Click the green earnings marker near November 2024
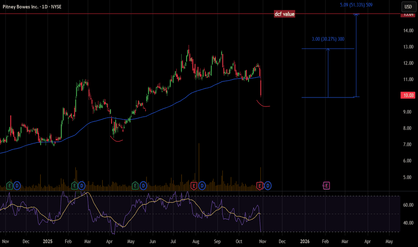The height and width of the screenshot is (247, 418). 9,185
